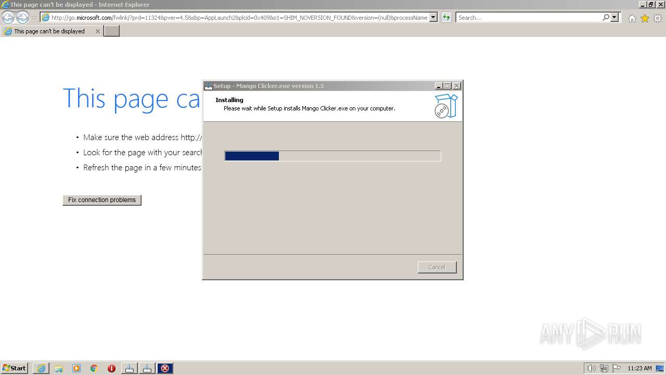This screenshot has width=666, height=375.
Task: Click the setup box-and-disc wizard image
Action: click(446, 106)
